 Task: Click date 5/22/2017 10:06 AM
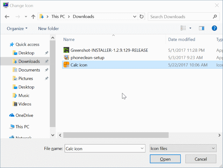coord(188,65)
